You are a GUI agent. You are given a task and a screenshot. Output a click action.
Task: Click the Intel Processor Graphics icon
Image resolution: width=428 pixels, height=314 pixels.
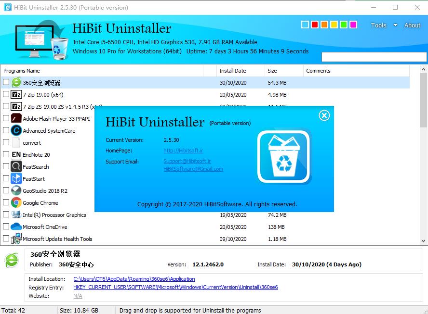[x=16, y=214]
